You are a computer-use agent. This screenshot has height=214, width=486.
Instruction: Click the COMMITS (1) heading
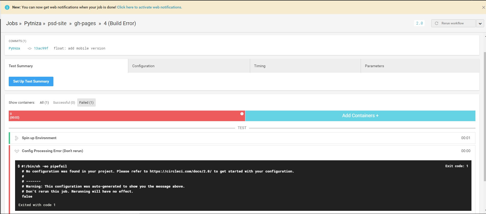(x=17, y=41)
